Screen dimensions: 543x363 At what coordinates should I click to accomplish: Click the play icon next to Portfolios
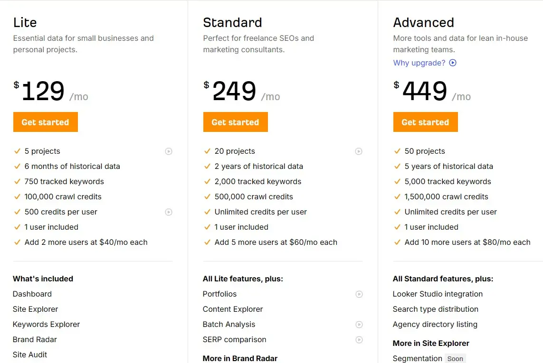click(x=359, y=294)
